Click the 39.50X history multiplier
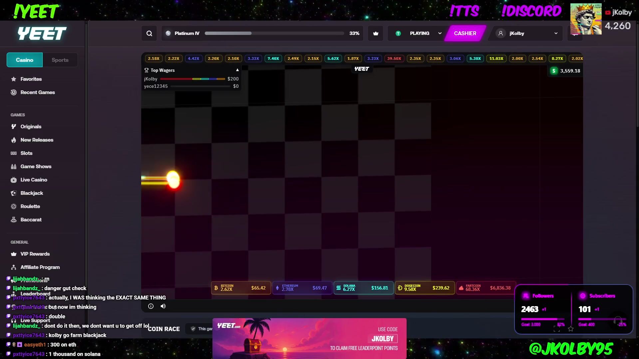The image size is (639, 359). tap(394, 59)
